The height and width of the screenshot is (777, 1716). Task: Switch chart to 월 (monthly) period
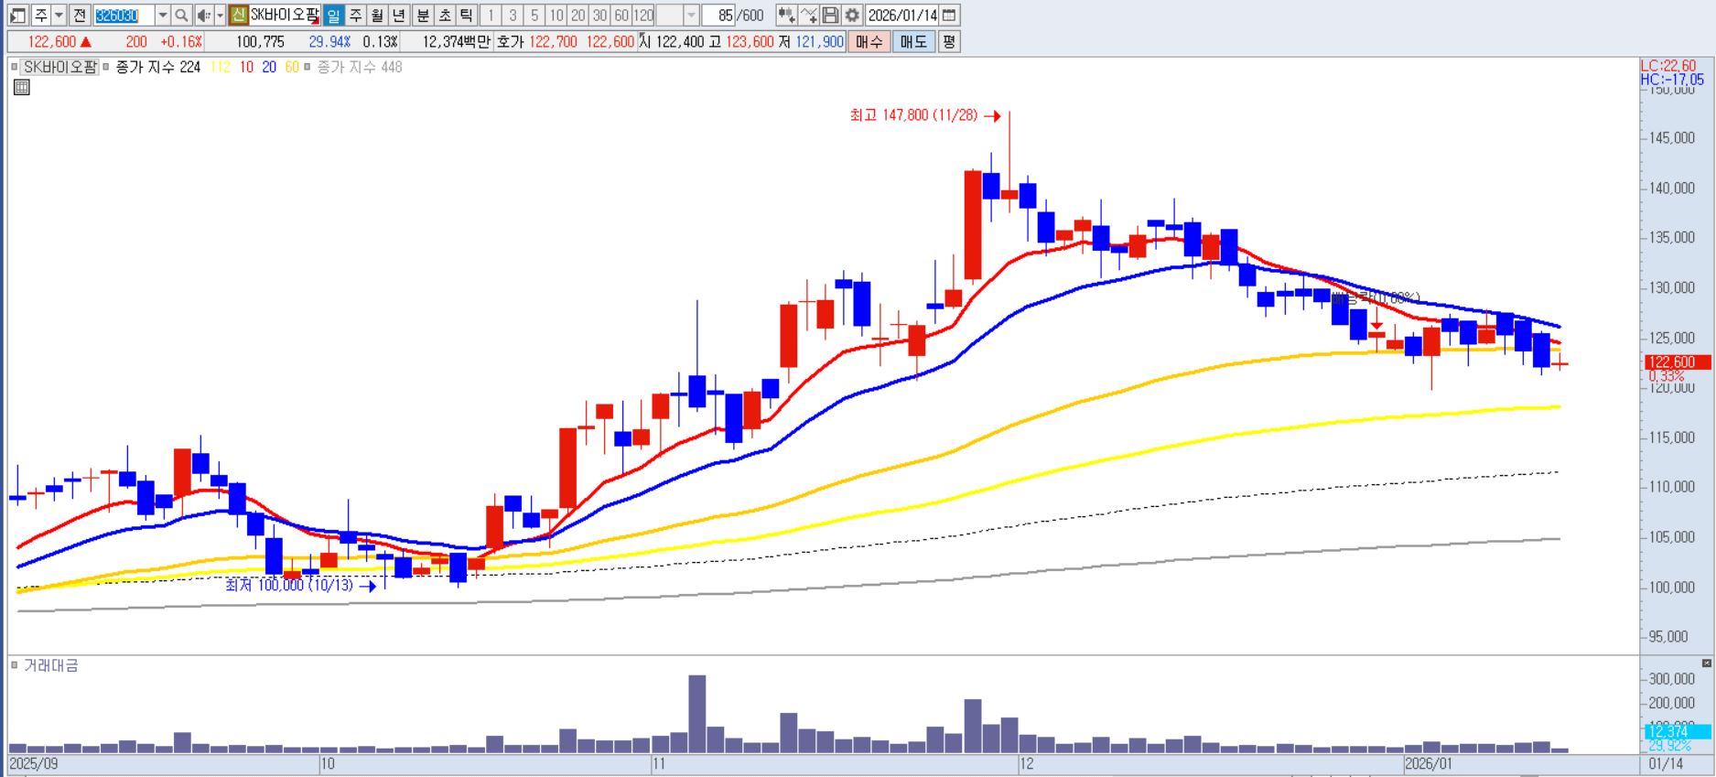click(x=377, y=16)
